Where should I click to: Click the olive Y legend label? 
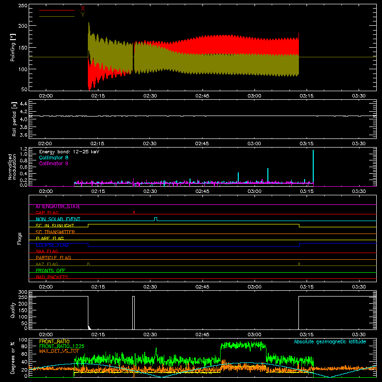[x=83, y=15]
